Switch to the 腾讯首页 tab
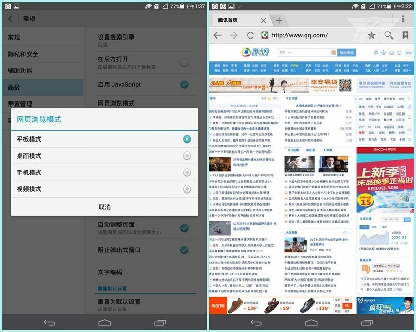 click(228, 20)
